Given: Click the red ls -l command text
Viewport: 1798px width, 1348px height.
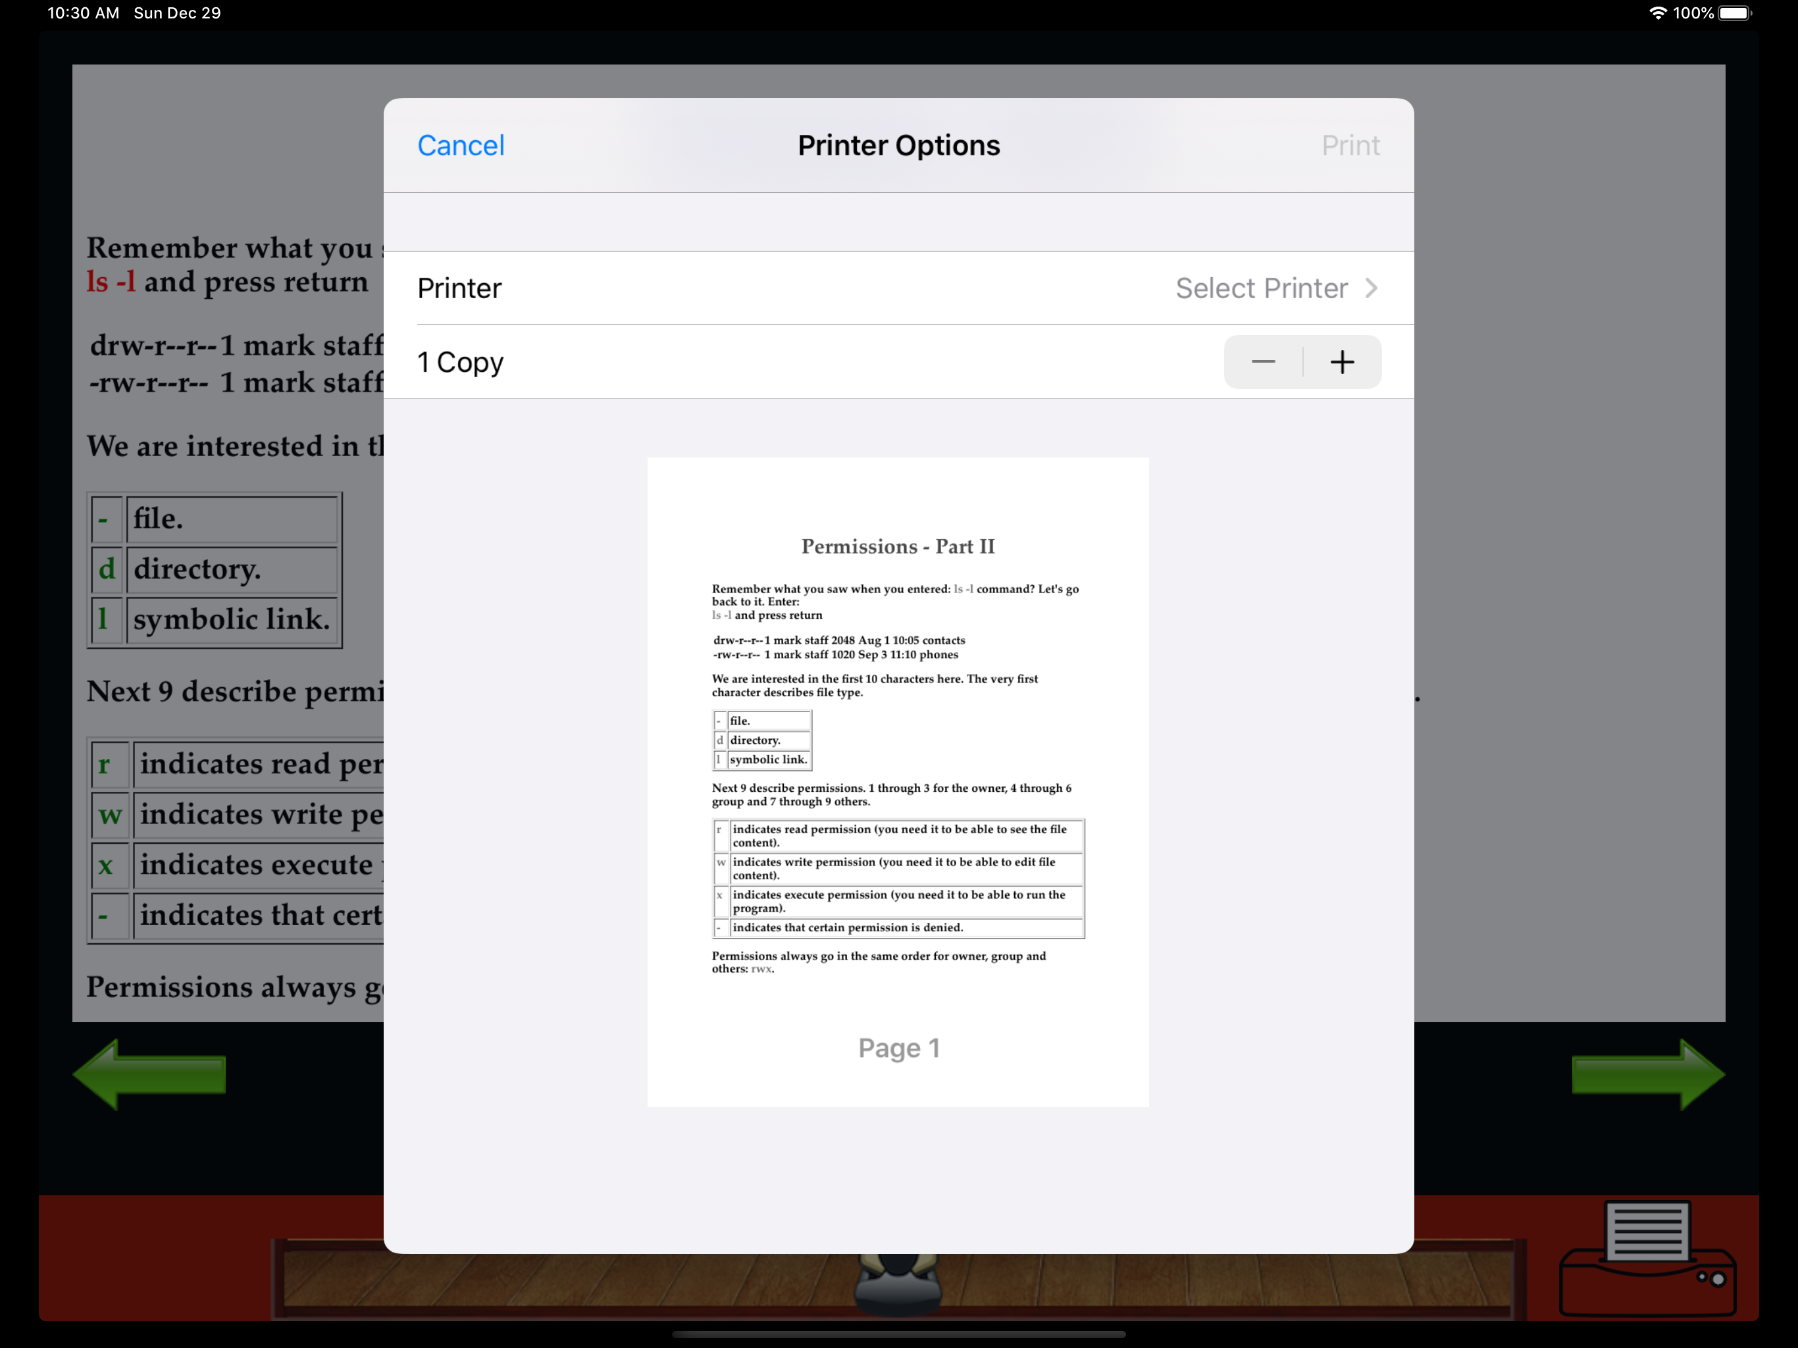Looking at the screenshot, I should pos(111,282).
